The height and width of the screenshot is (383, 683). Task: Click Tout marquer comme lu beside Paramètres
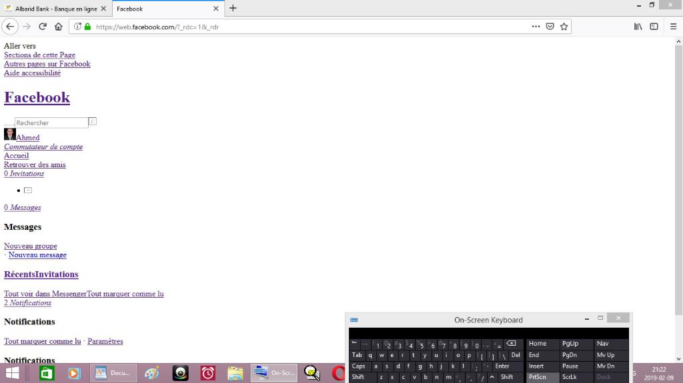click(x=42, y=341)
